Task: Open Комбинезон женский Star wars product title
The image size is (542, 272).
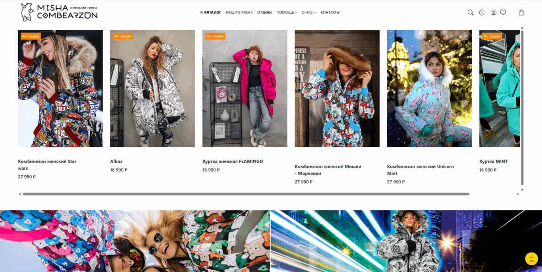Action: pos(47,164)
